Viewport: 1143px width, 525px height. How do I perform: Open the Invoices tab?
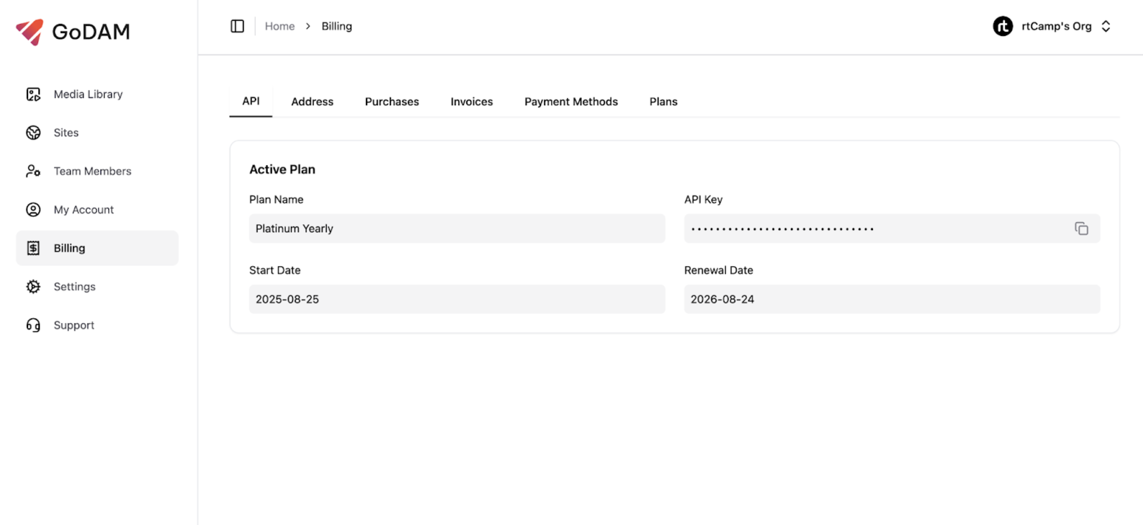[x=471, y=101]
